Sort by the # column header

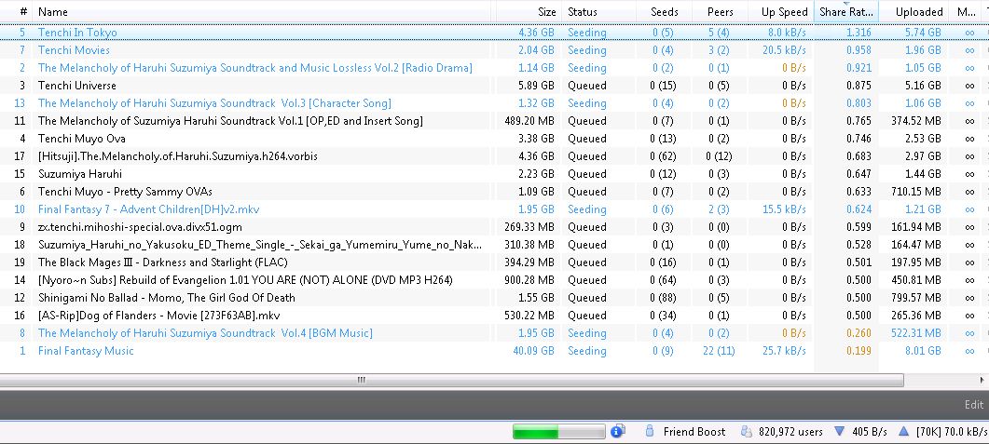tap(23, 11)
